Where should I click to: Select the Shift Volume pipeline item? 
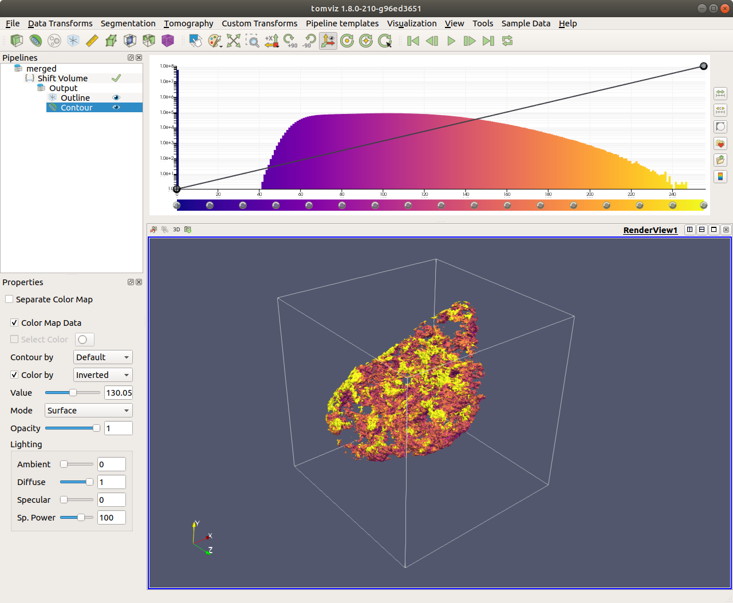point(62,78)
